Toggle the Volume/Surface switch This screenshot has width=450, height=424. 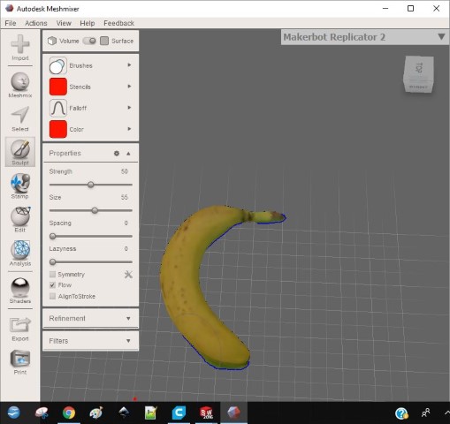pyautogui.click(x=89, y=41)
